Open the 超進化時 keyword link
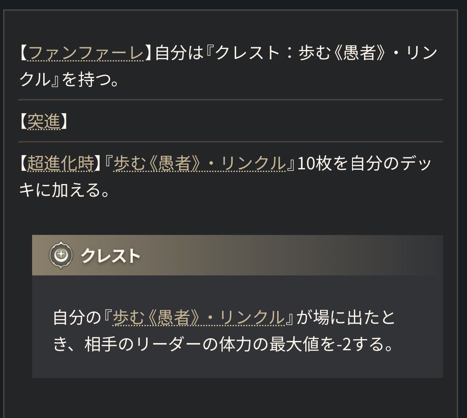The height and width of the screenshot is (418, 467). [x=61, y=164]
